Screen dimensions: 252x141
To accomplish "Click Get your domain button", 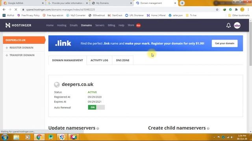I will (x=224, y=43).
